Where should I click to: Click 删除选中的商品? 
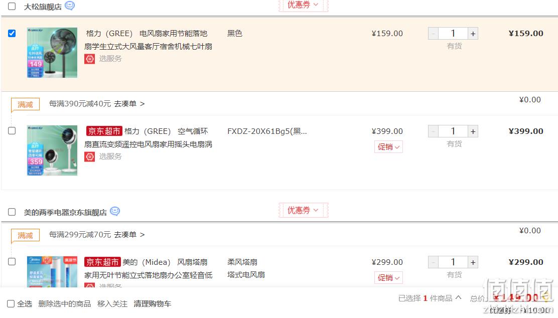tap(64, 304)
